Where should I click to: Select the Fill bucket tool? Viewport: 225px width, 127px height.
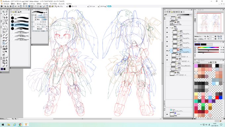pos(4,46)
